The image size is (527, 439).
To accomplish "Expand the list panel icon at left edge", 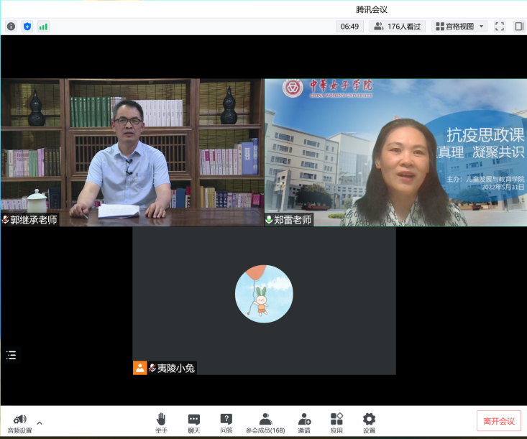I will point(11,355).
